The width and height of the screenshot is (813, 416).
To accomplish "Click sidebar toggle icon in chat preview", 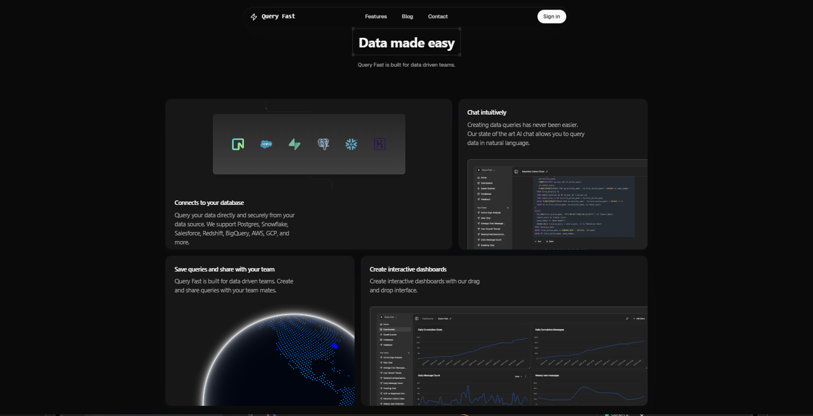I will (x=516, y=172).
